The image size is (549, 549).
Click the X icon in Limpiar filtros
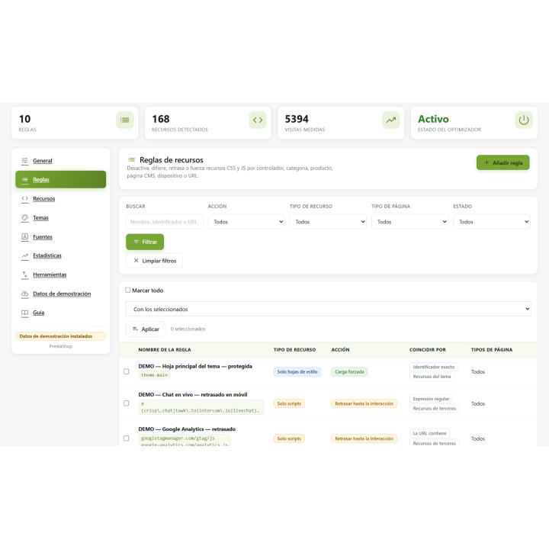click(x=136, y=261)
